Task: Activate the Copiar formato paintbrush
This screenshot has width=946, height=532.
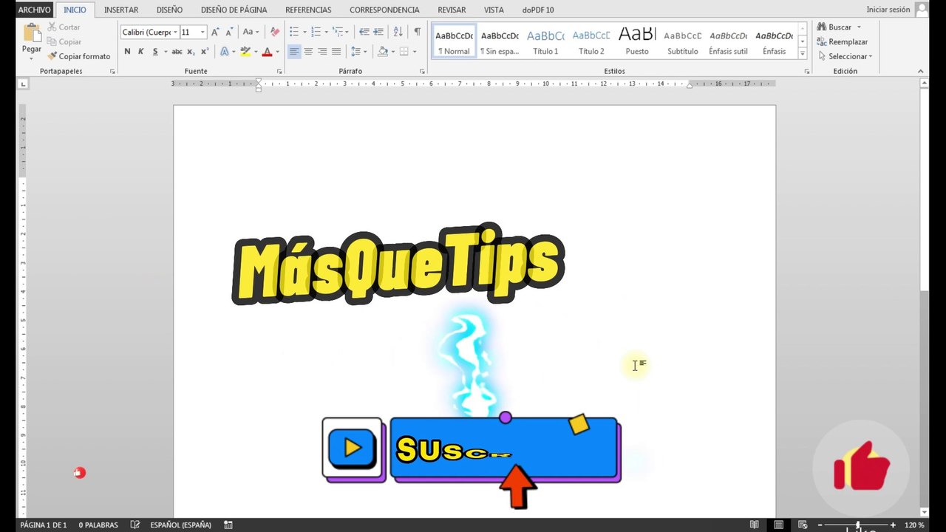Action: (x=79, y=56)
